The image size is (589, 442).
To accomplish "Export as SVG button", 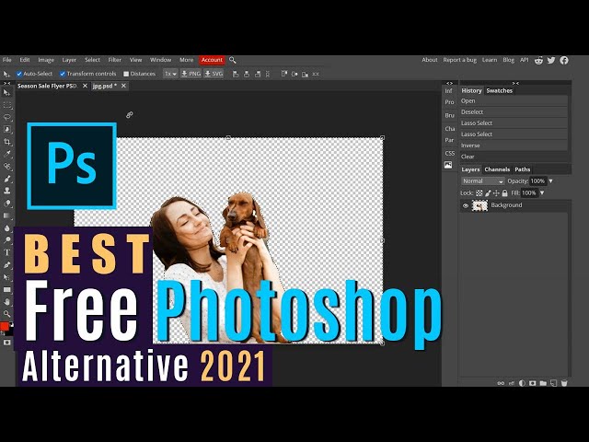I will (214, 74).
